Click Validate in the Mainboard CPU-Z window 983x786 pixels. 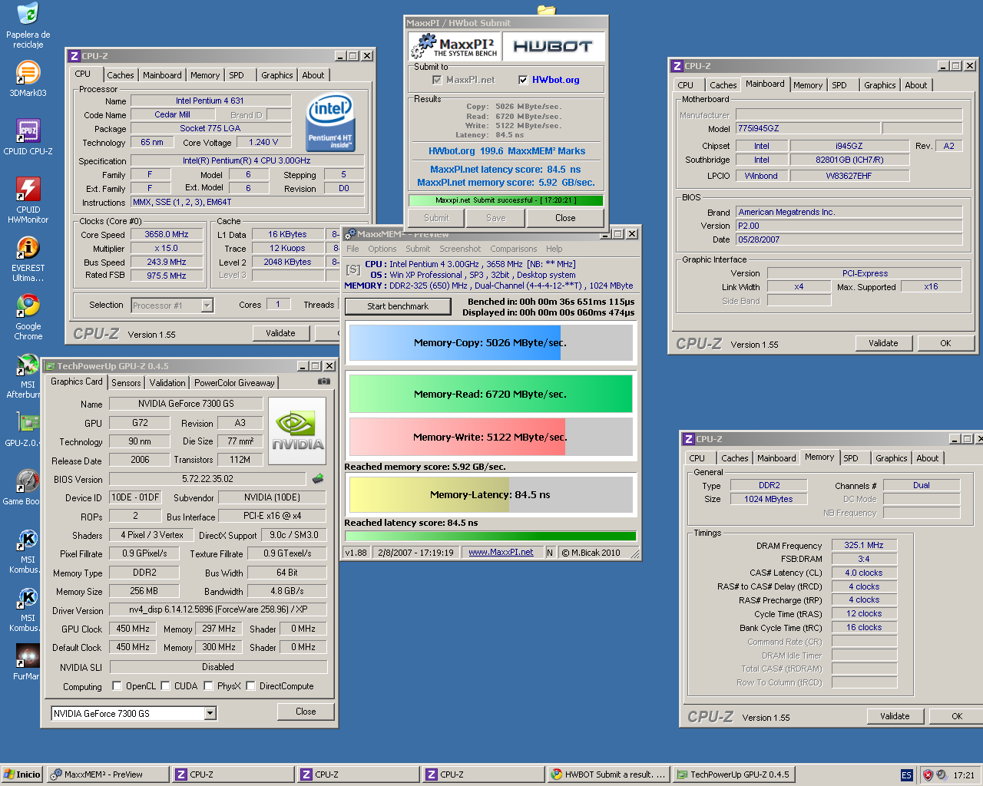pos(883,343)
